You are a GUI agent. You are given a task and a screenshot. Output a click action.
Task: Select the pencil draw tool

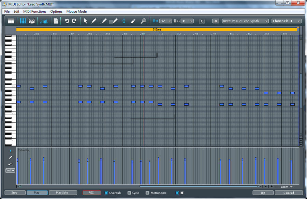[x=94, y=21]
